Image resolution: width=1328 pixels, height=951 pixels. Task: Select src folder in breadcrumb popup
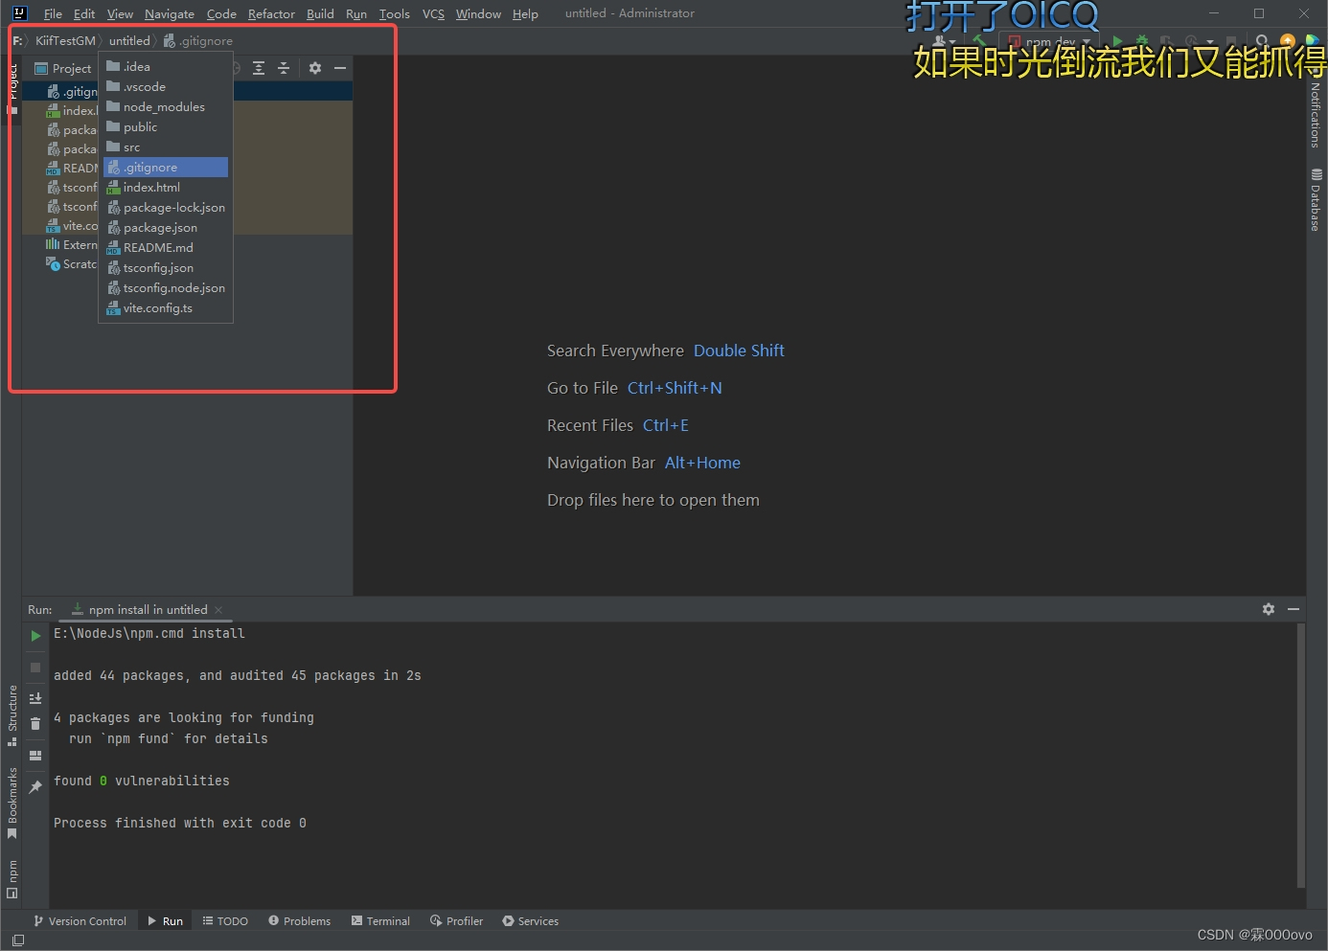[166, 147]
